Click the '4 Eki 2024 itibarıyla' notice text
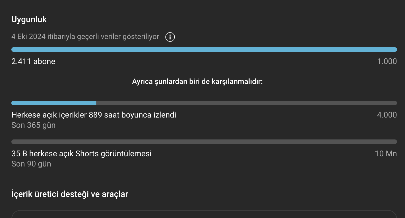 click(85, 37)
